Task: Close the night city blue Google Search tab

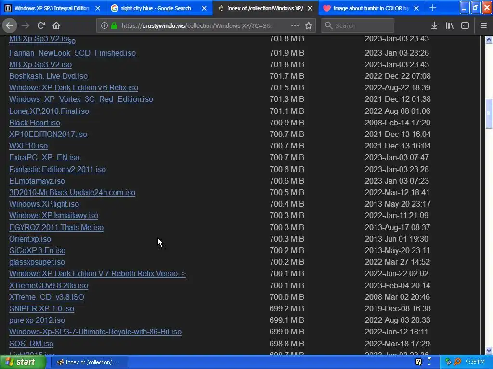Action: pyautogui.click(x=204, y=8)
